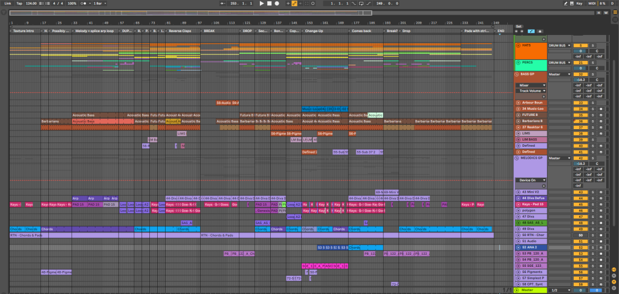Click the Tap tempo button
Screen dimensions: 619x294
19,3
